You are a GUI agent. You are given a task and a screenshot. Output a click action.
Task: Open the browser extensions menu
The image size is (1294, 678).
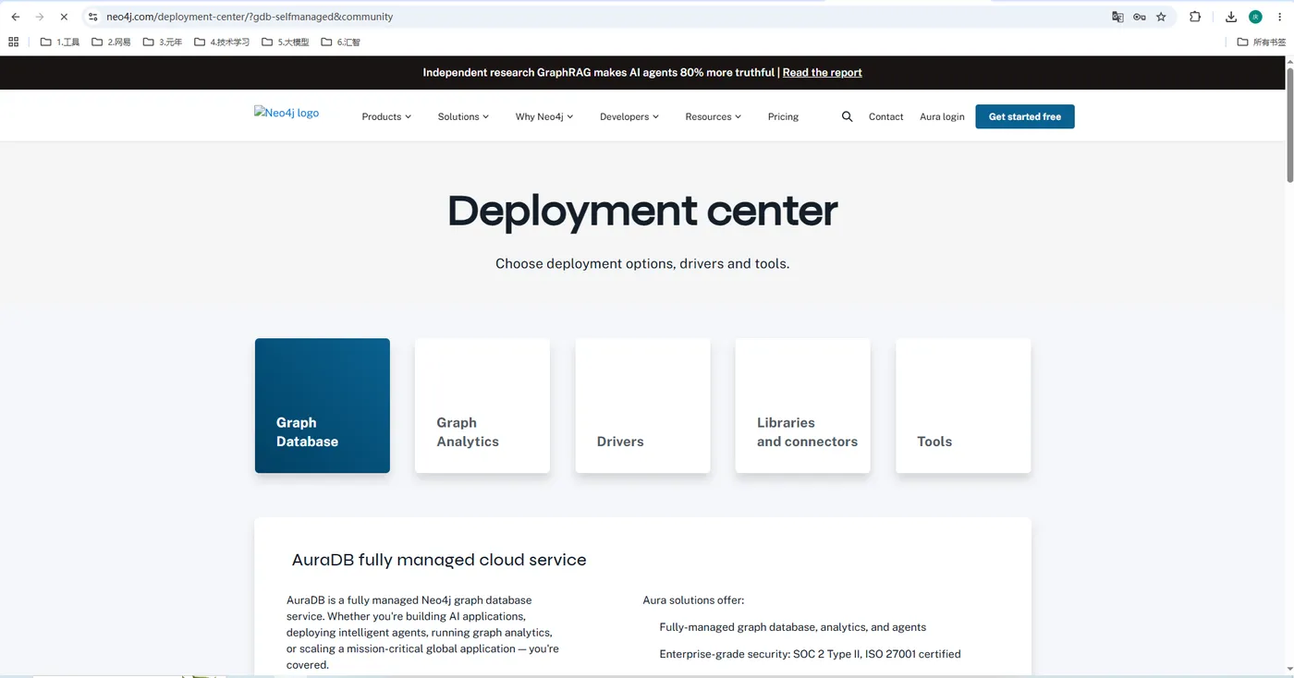pos(1195,17)
